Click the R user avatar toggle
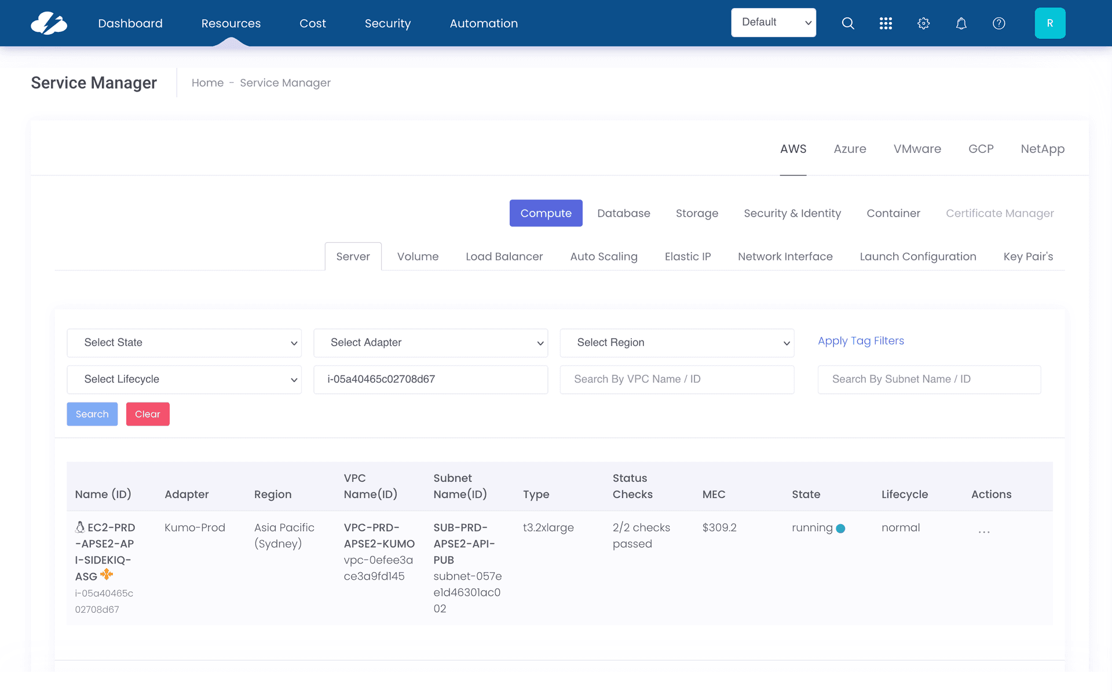This screenshot has width=1112, height=695. (x=1050, y=23)
